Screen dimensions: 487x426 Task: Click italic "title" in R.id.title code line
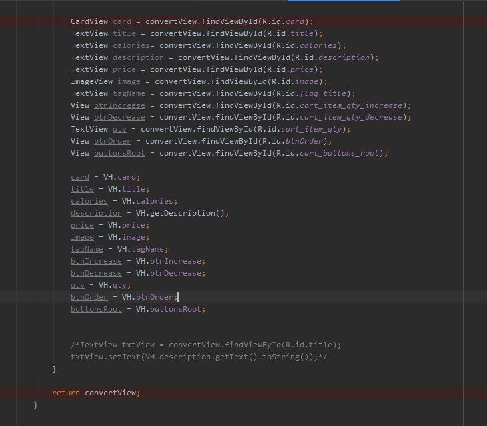[x=302, y=33]
